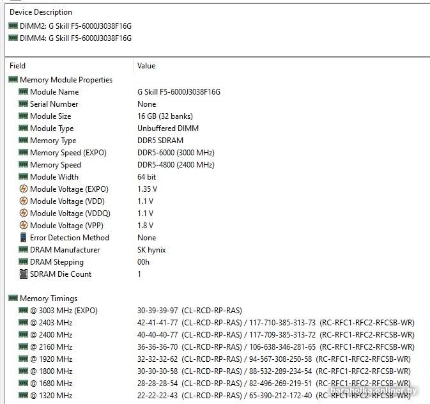The width and height of the screenshot is (430, 404).
Task: Click the Device Description column header
Action: pos(41,12)
